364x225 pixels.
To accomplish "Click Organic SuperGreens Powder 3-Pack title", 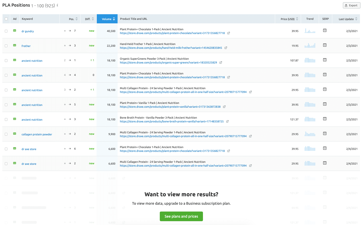I will (154, 59).
